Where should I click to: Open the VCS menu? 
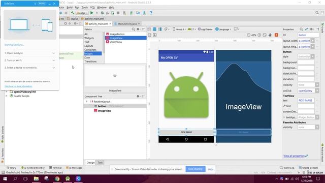tap(92, 8)
